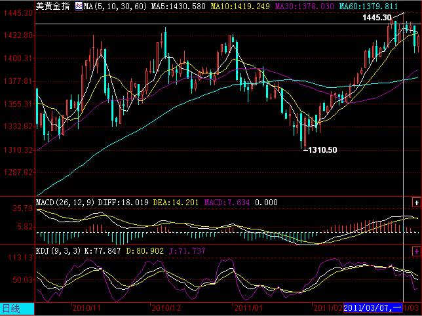
Task: Click the D:80.902 readout
Action: click(145, 251)
